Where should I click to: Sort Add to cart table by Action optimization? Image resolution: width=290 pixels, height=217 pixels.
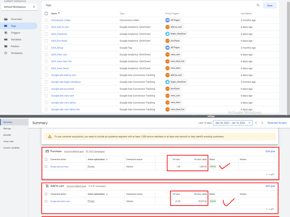[98, 194]
